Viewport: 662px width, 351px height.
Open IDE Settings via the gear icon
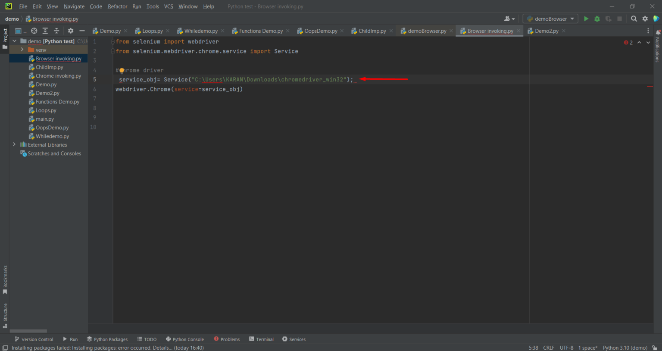[x=645, y=19]
